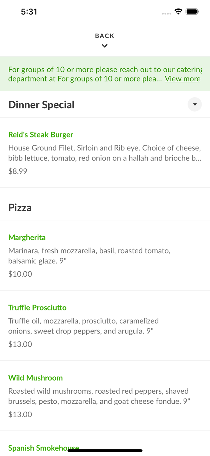Tap the $8.99 price under Reid's Steak Burger
The width and height of the screenshot is (210, 456).
click(18, 171)
